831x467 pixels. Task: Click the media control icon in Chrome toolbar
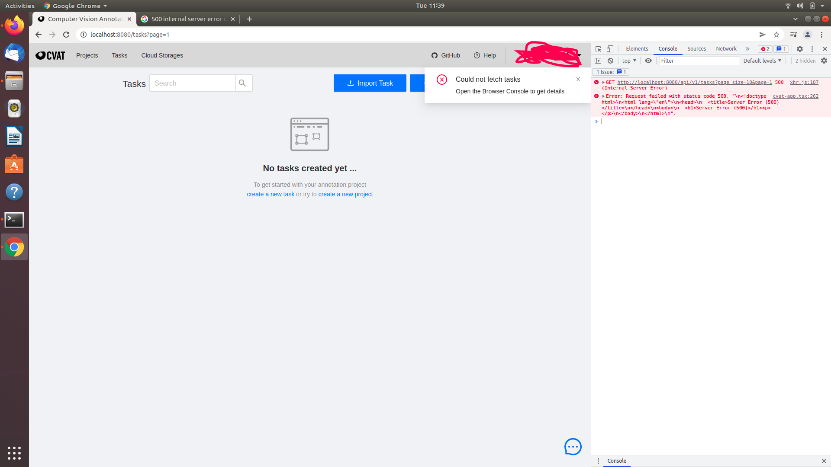(x=793, y=35)
